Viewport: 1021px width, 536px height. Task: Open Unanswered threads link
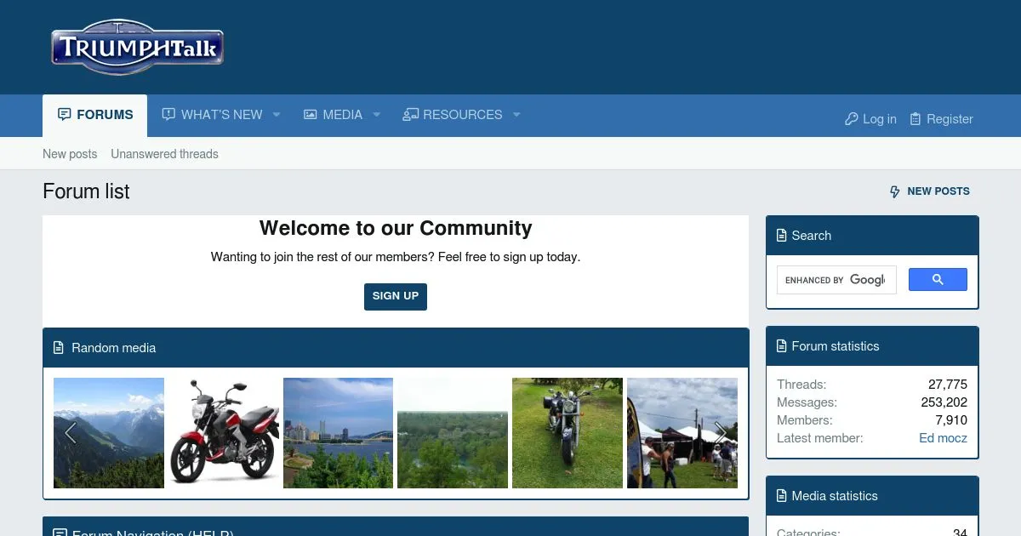coord(164,154)
